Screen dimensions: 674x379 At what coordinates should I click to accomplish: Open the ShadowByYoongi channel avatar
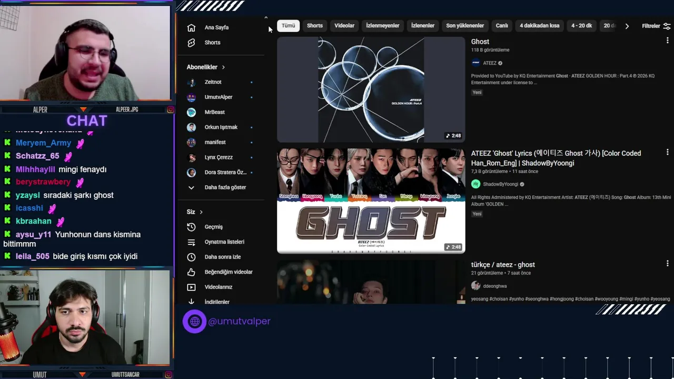[x=475, y=184]
